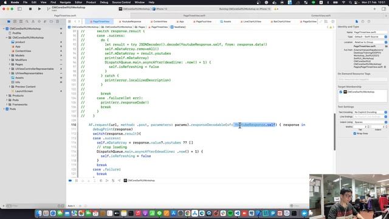389x219 pixels.
Task: Expand the Models folder
Action: pos(10,55)
